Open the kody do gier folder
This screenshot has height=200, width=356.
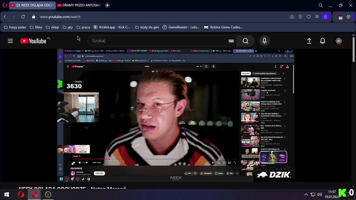[147, 27]
